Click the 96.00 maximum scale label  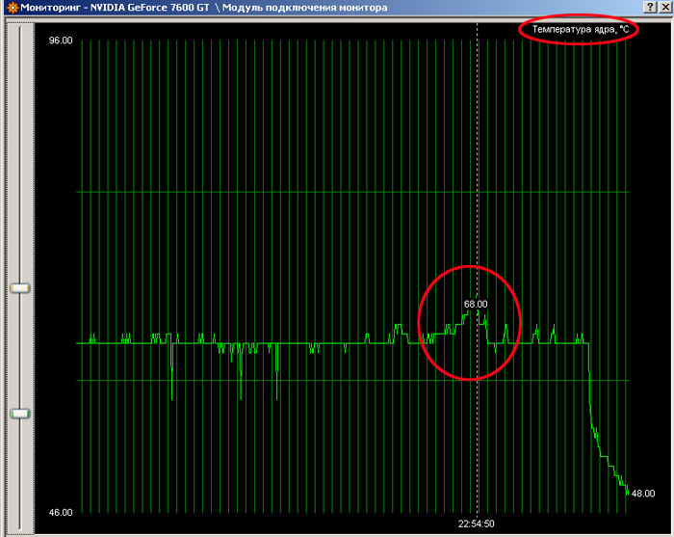61,41
